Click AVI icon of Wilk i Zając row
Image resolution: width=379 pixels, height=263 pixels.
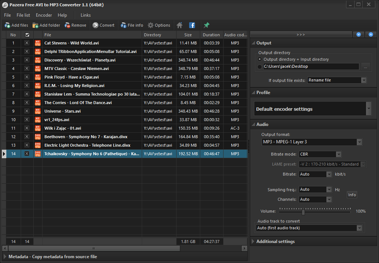pos(38,128)
